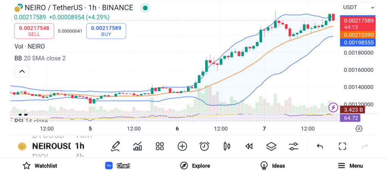Screen dimensions: 388x174
Task: Click the purple lightning bolt icon
Action: [333, 108]
